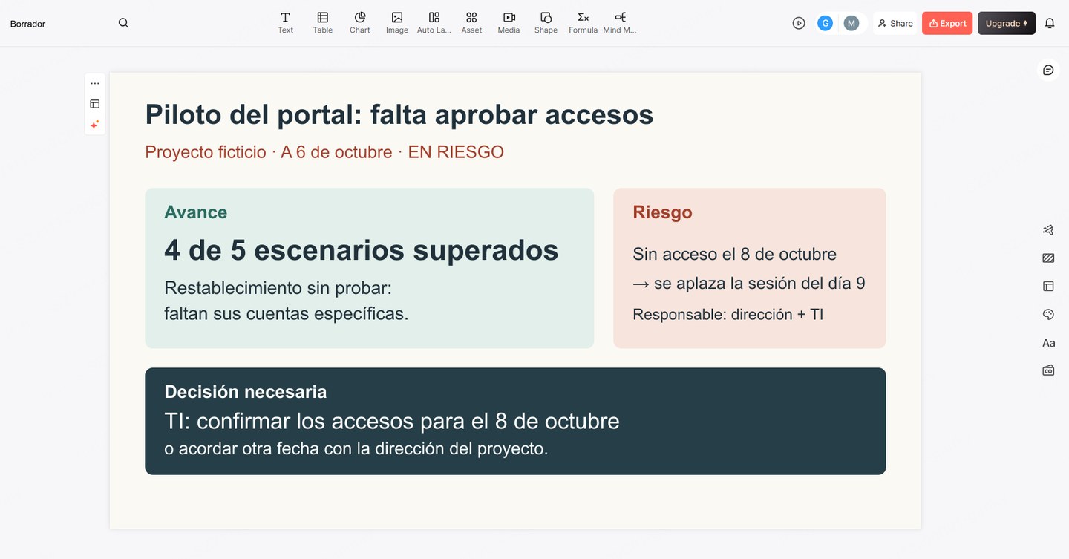Image resolution: width=1069 pixels, height=559 pixels.
Task: Click the Upgrade button
Action: pyautogui.click(x=1007, y=23)
